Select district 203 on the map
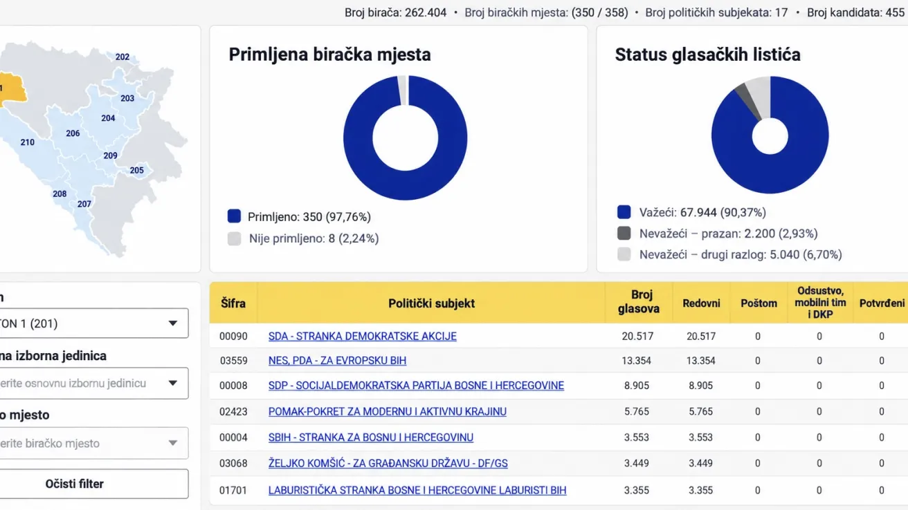Screen dimensions: 908x510 (127, 99)
